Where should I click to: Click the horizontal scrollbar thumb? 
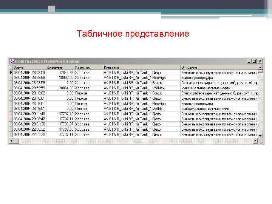click(17, 141)
